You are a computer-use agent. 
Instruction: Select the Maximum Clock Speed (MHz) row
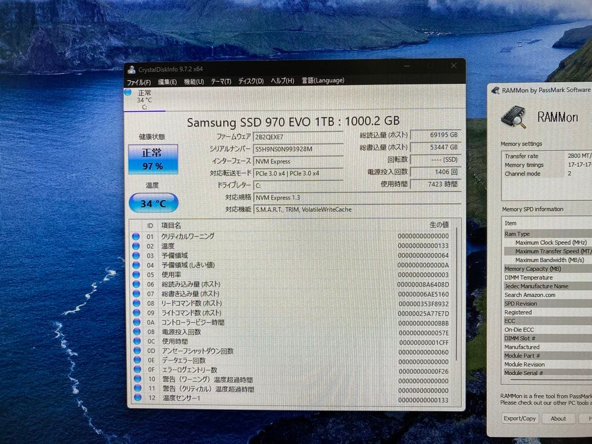click(x=548, y=242)
